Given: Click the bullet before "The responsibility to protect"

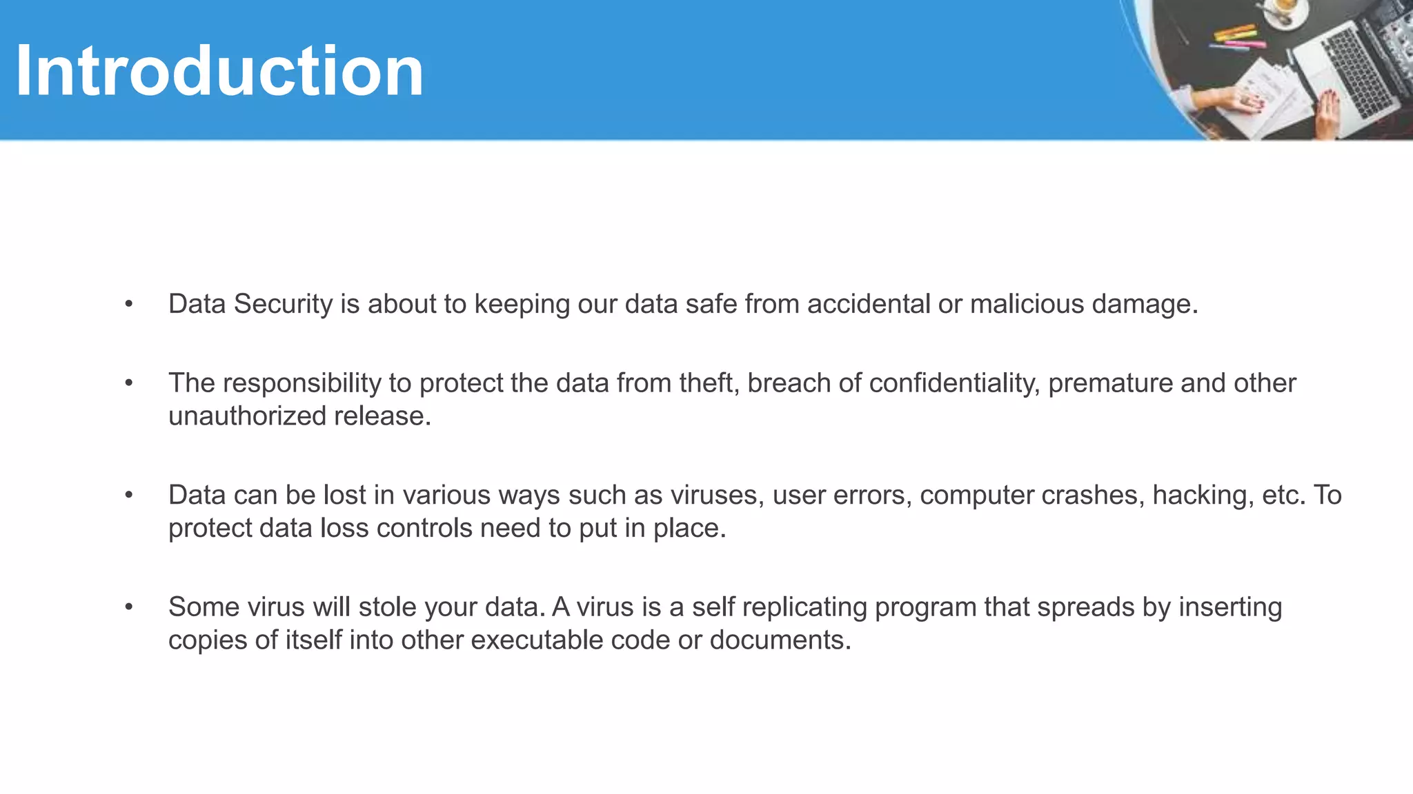Looking at the screenshot, I should 129,383.
